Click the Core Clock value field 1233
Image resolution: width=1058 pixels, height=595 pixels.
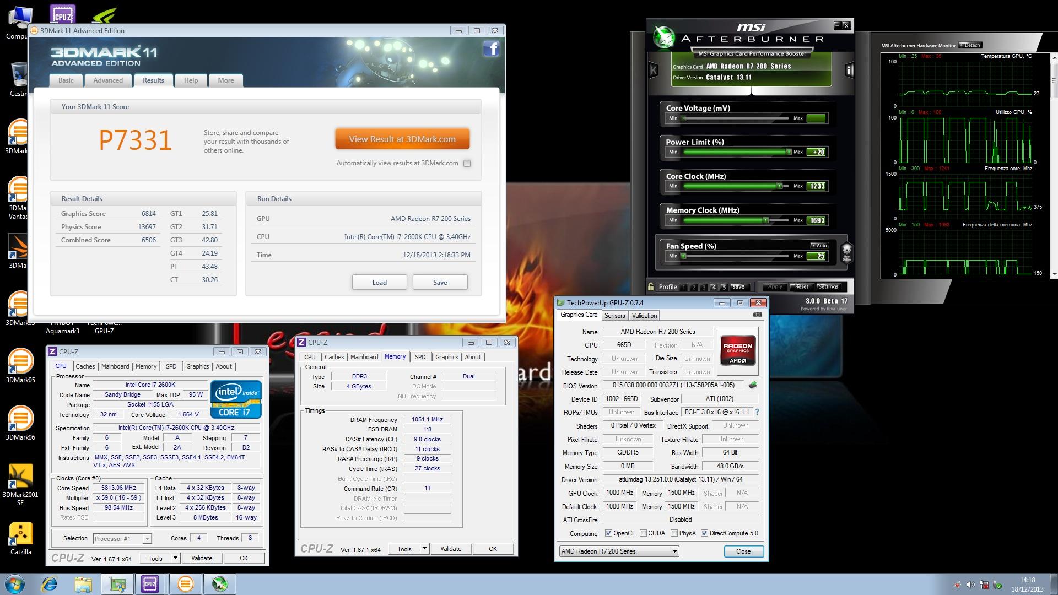(x=816, y=186)
